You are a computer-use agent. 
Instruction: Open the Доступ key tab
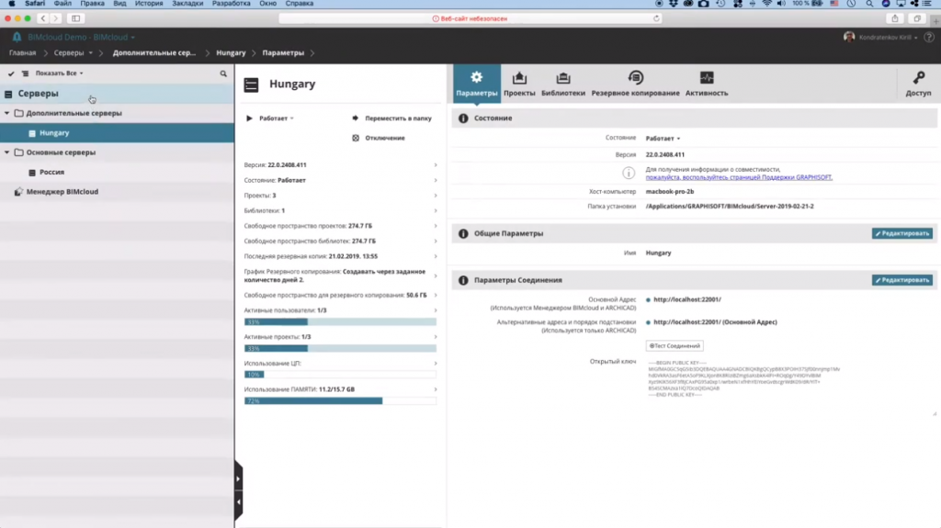click(x=918, y=84)
